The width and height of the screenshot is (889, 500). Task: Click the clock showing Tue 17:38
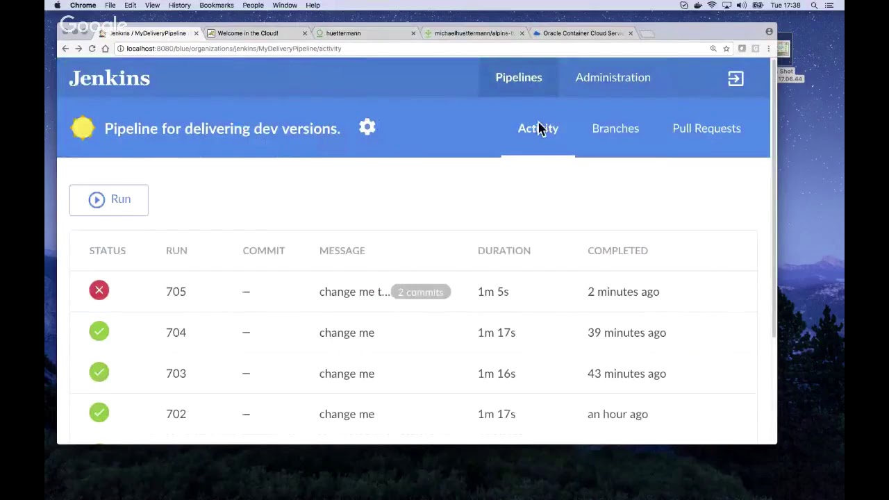coord(786,6)
